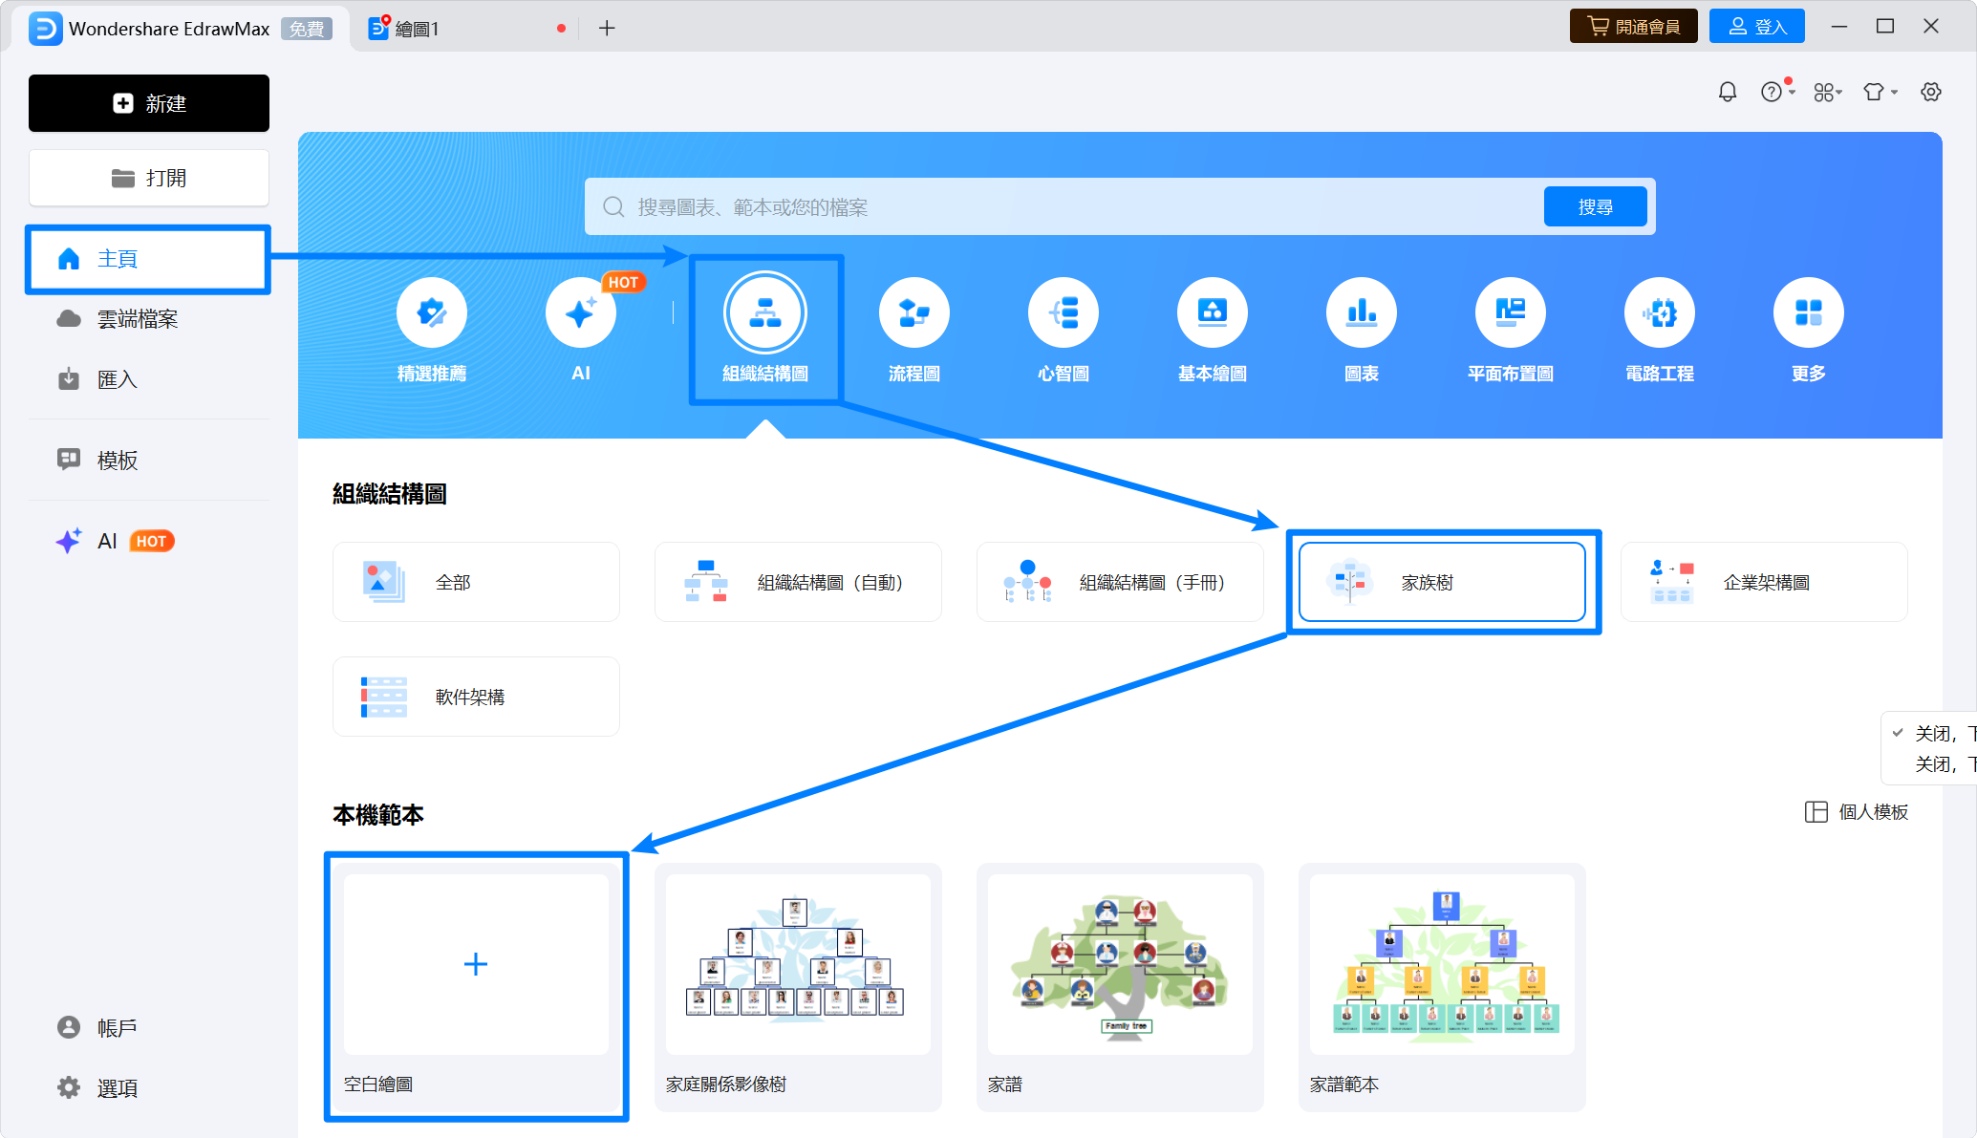Select the 平面布置圖 category icon
The width and height of the screenshot is (1977, 1138).
tap(1511, 312)
